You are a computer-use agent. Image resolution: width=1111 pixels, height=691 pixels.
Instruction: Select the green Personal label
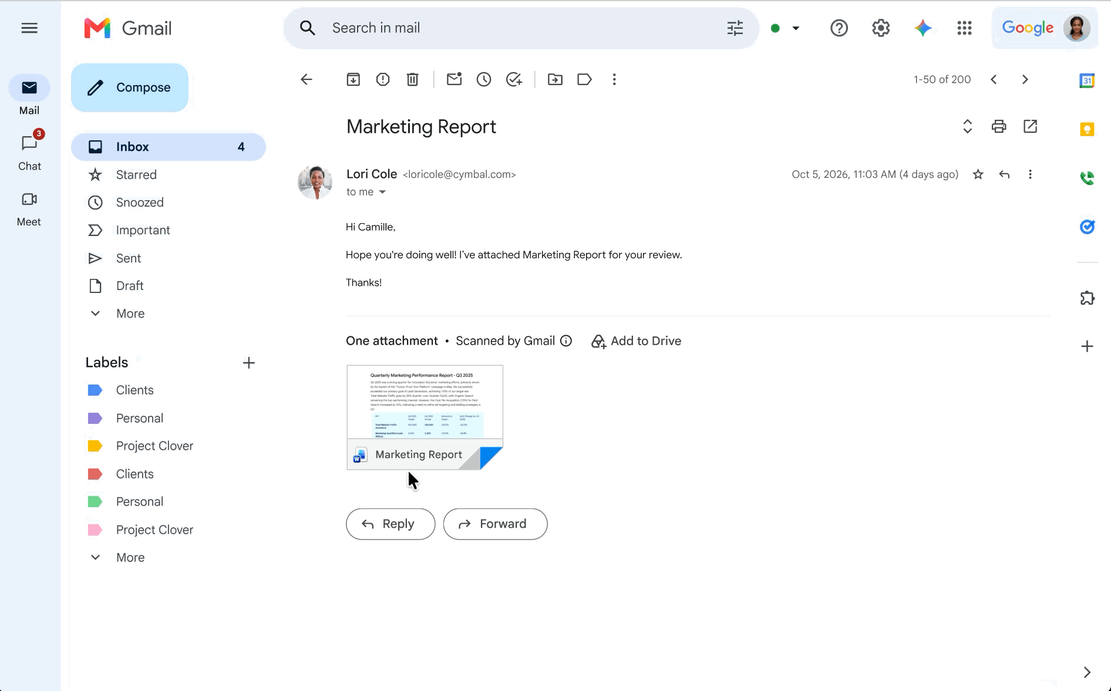pos(140,502)
